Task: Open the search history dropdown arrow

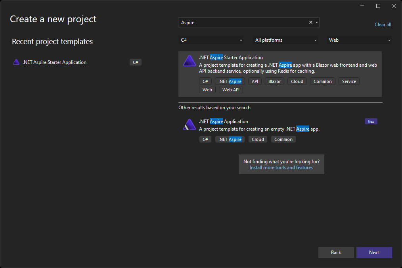Action: (x=316, y=23)
